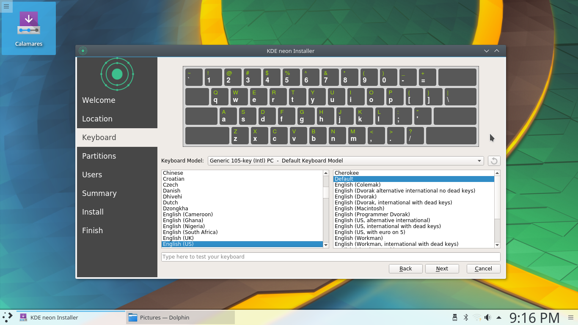Select the Location step in sidebar
The image size is (578, 325).
click(x=117, y=119)
